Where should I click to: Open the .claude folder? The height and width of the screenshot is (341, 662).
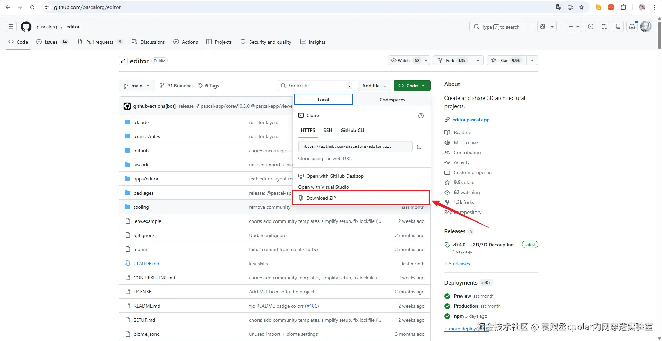point(141,122)
